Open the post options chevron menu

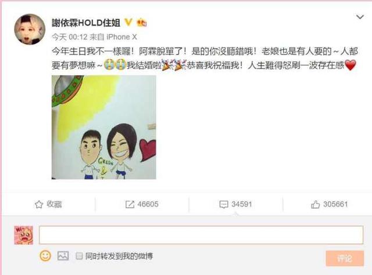pyautogui.click(x=360, y=17)
